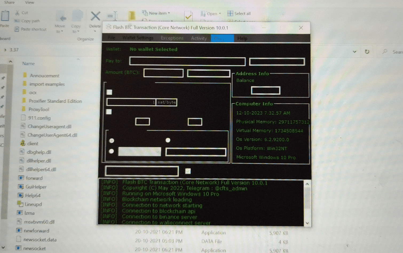Image resolution: width=403 pixels, height=253 pixels.
Task: Click the Balance field in Address Info
Action: coord(266,90)
